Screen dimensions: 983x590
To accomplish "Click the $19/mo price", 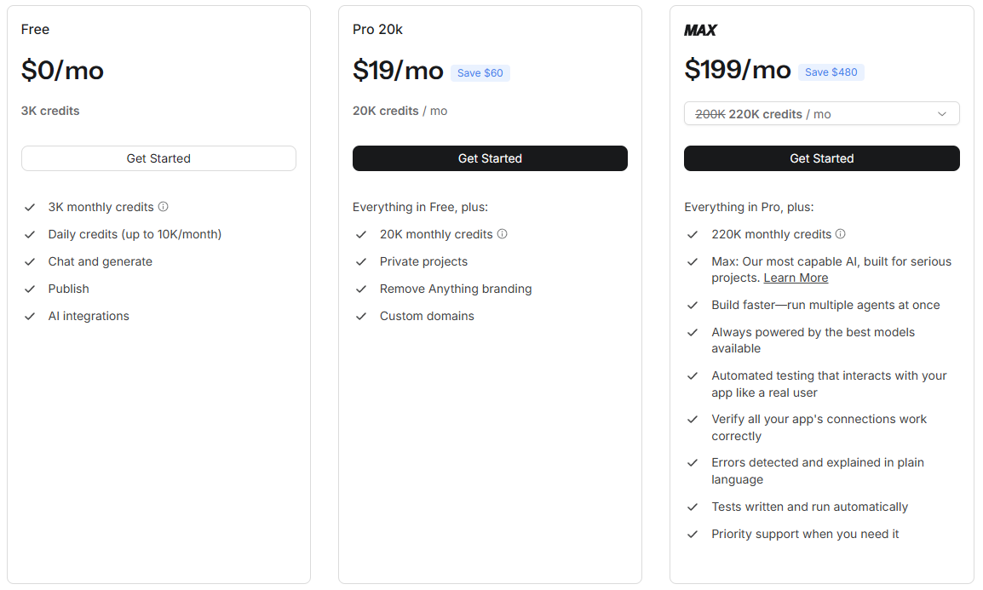I will pos(398,70).
